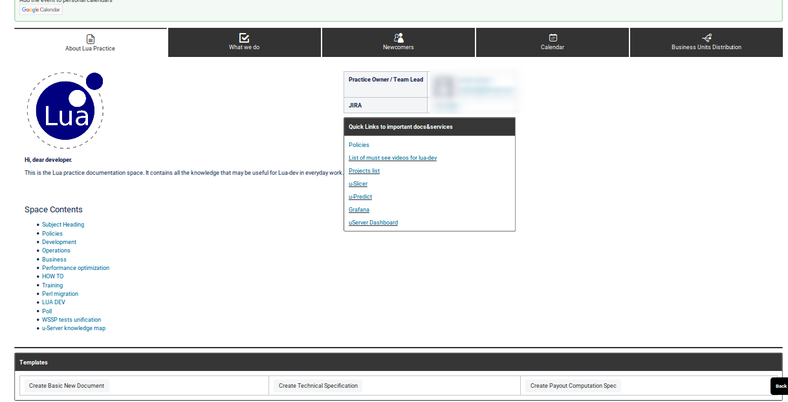Screen dimensions: 788x402
Task: Click the Hi, dear developer. greeting text
Action: (49, 160)
